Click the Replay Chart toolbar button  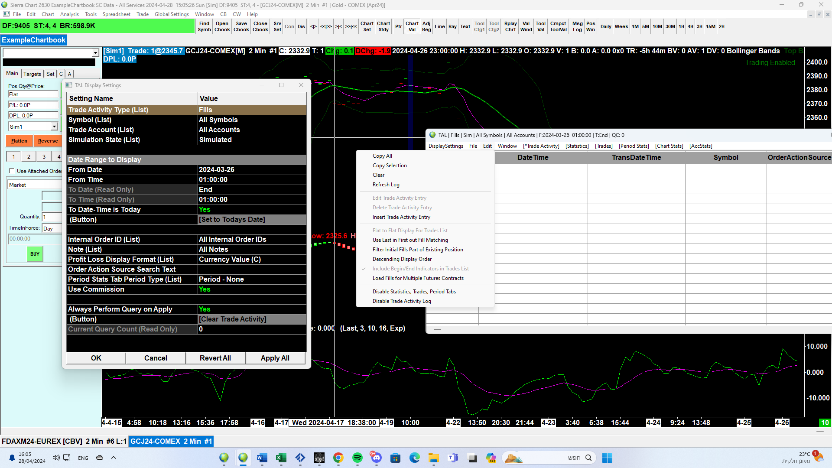(x=510, y=26)
